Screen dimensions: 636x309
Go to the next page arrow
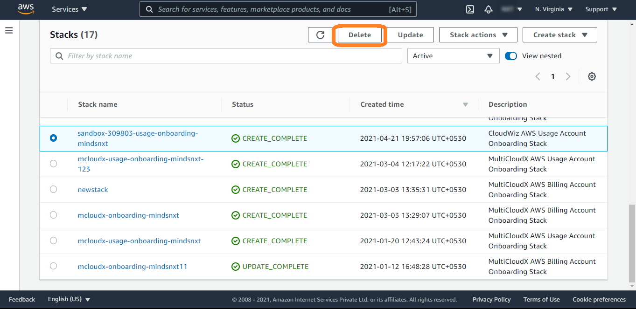point(568,76)
